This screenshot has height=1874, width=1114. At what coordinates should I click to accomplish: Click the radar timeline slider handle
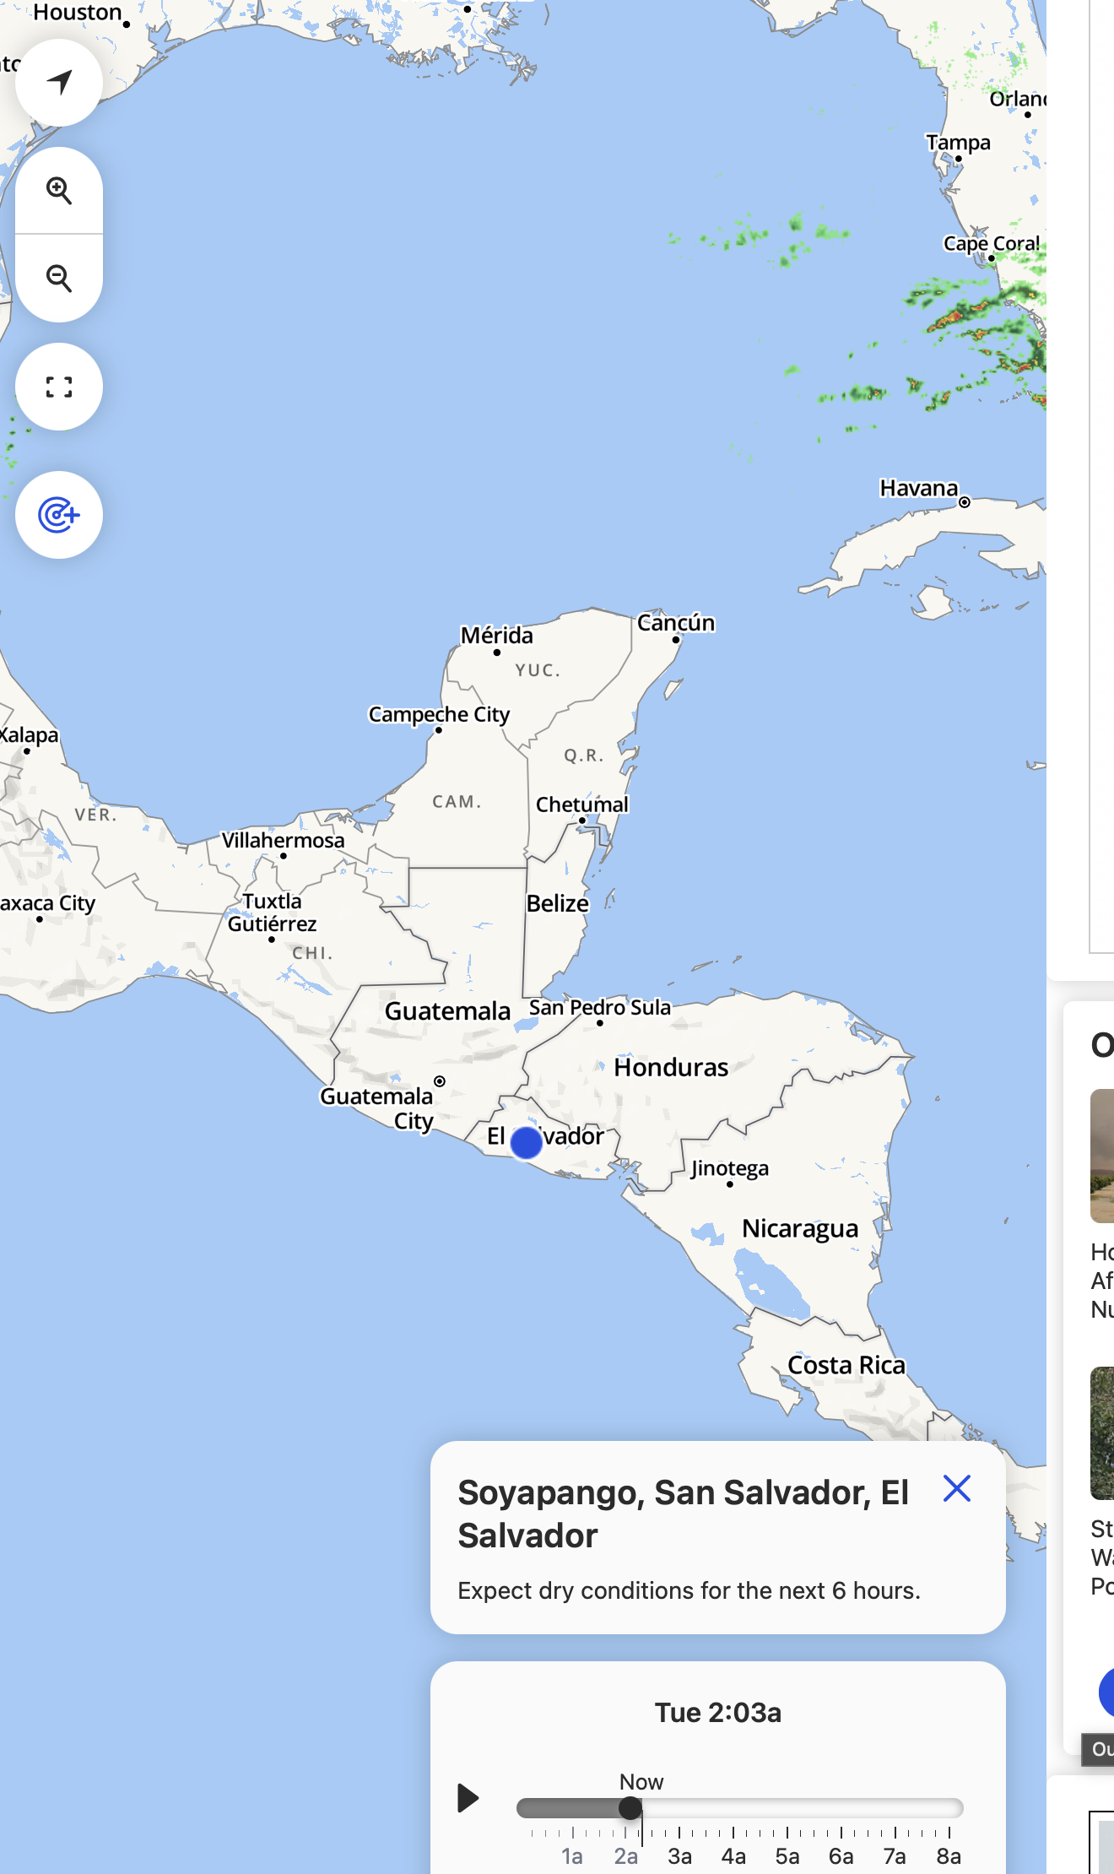pyautogui.click(x=630, y=1808)
